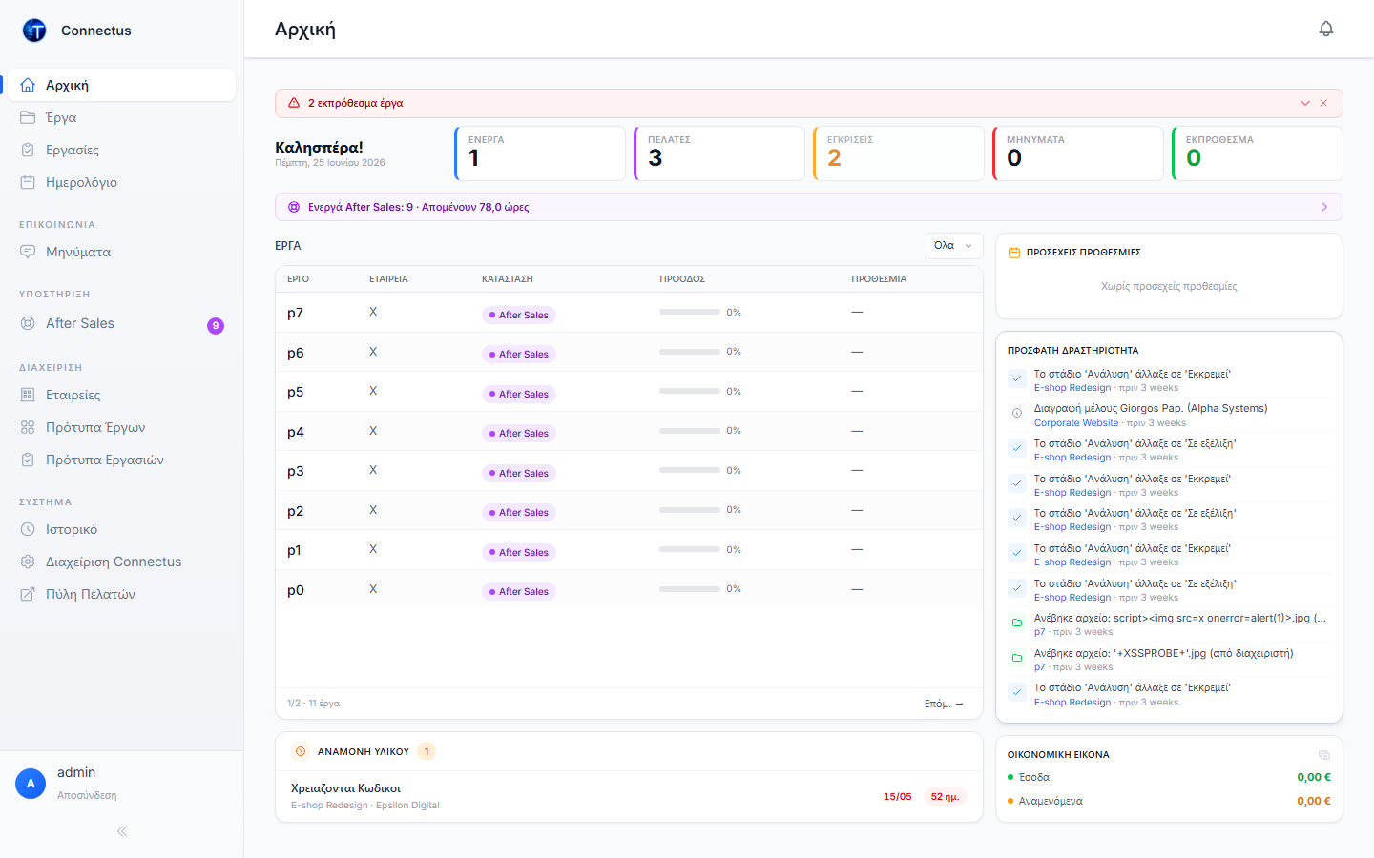The width and height of the screenshot is (1374, 858).
Task: Click the After Sales lifebuoy icon
Action: 28,323
